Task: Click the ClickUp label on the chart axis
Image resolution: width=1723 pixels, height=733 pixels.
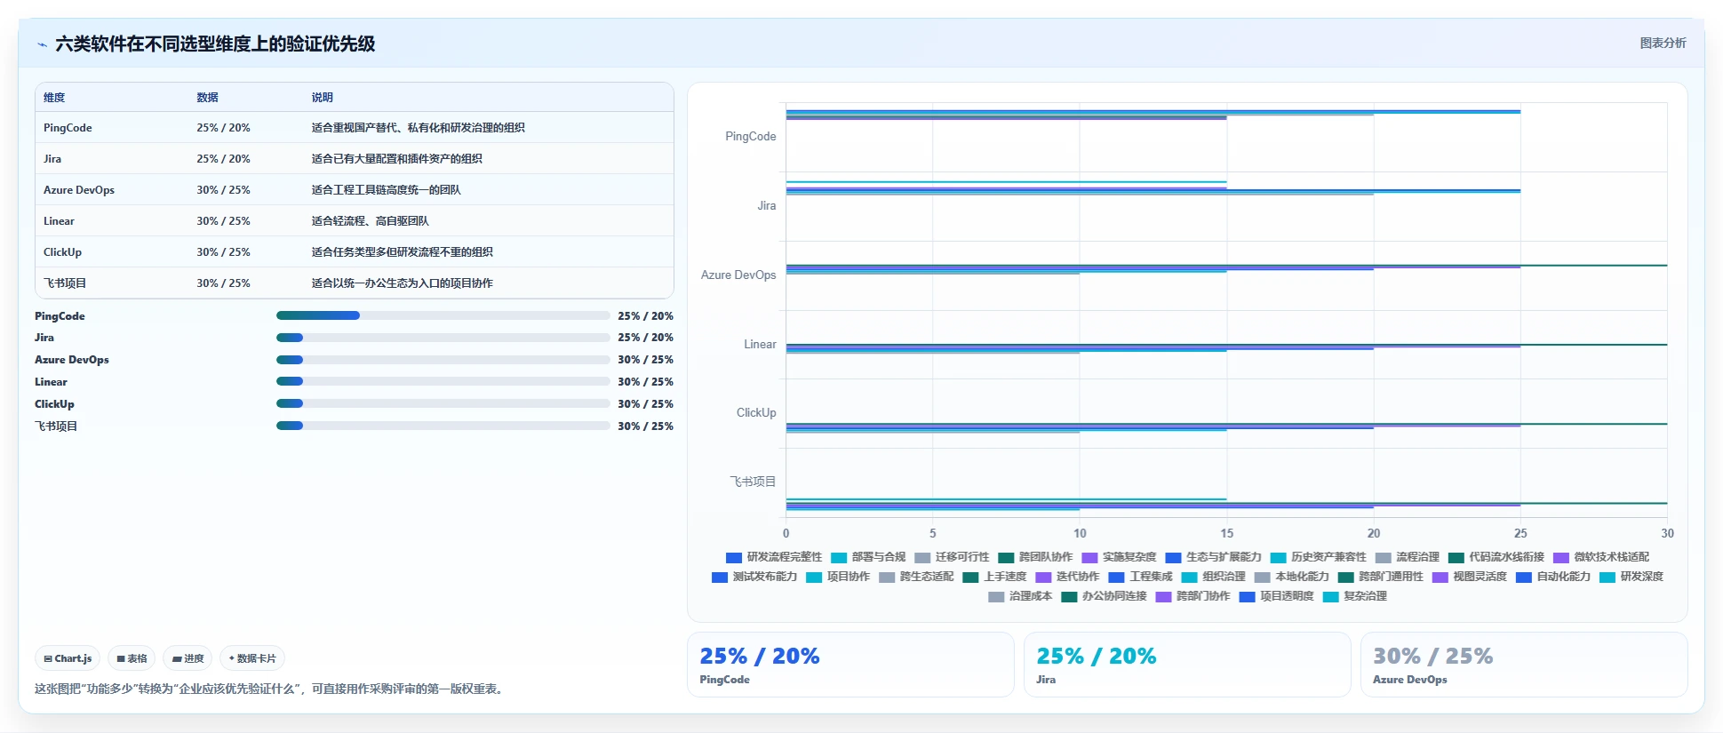Action: [x=756, y=413]
